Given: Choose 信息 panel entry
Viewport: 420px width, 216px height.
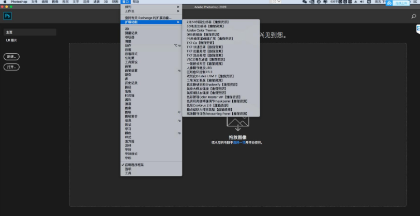Looking at the screenshot, I should pyautogui.click(x=151, y=121).
